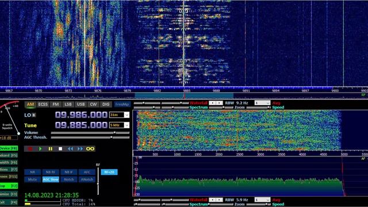Click the CPU Total usage readout
This screenshot has height=207, width=368.
(79, 204)
